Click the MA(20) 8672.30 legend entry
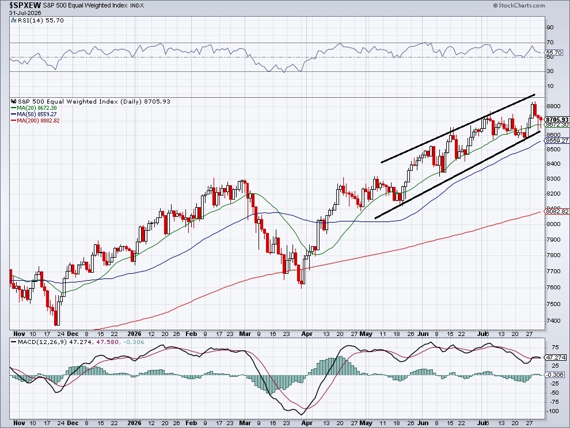Screen dimensions: 570x428 point(37,108)
